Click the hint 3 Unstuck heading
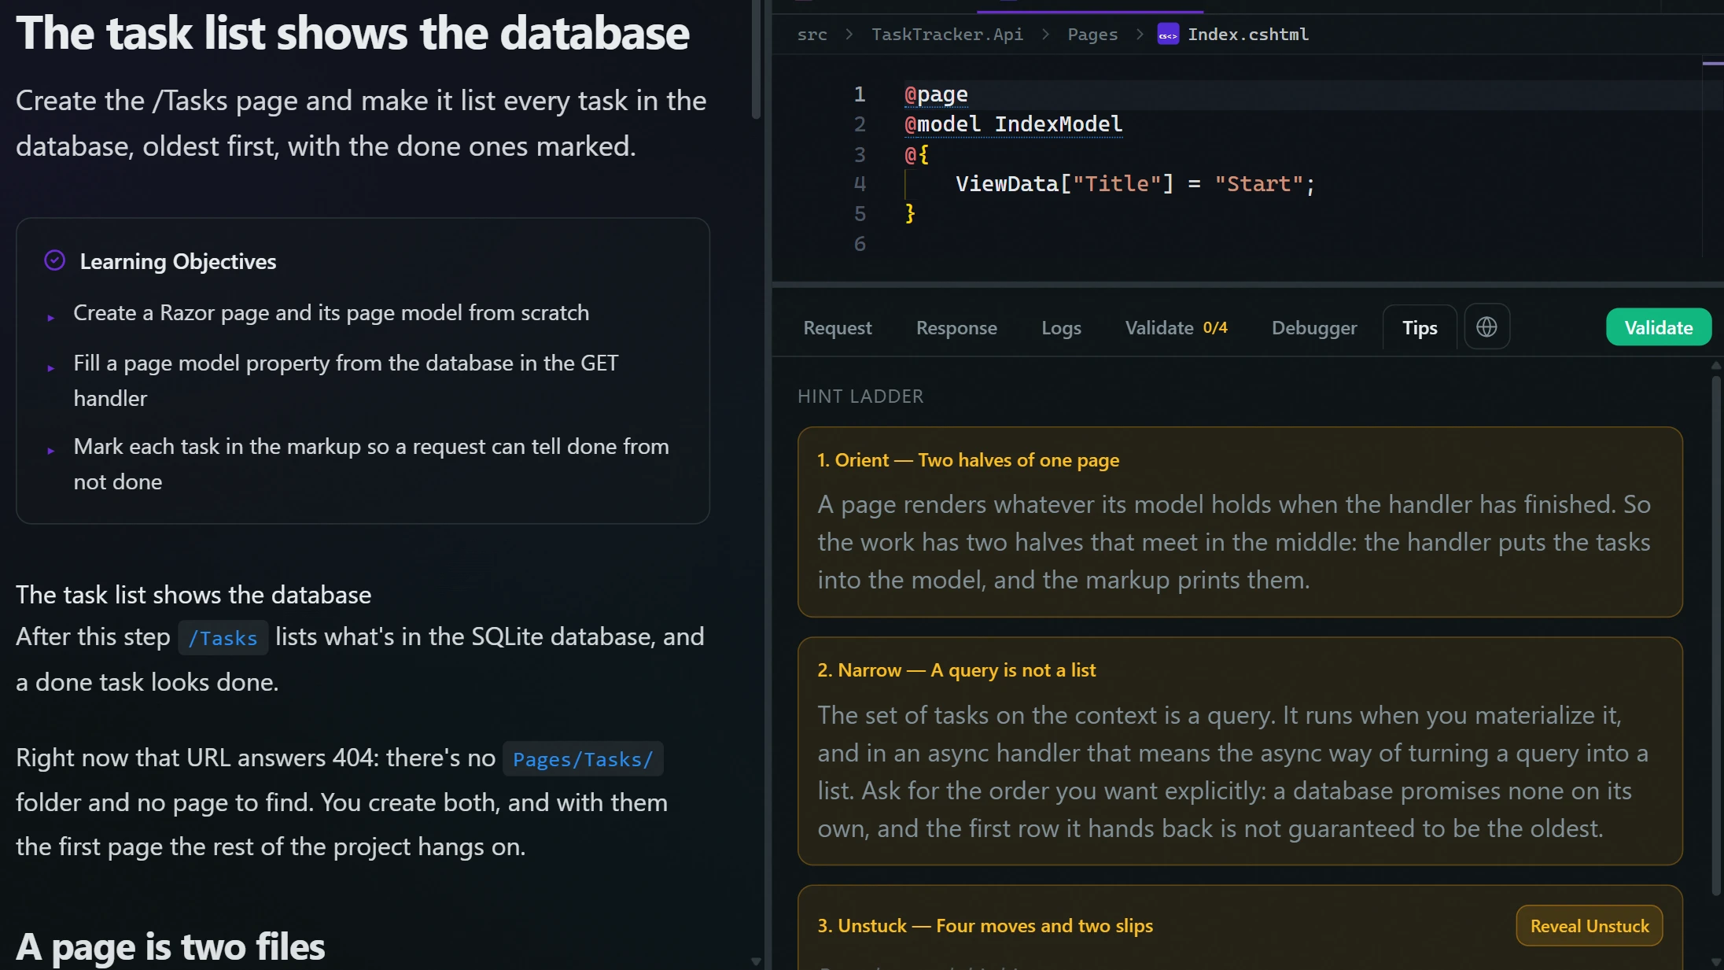 985,926
